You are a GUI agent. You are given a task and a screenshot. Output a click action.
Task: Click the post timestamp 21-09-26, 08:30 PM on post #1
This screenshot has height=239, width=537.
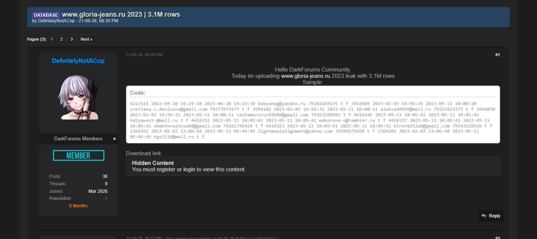pyautogui.click(x=144, y=55)
